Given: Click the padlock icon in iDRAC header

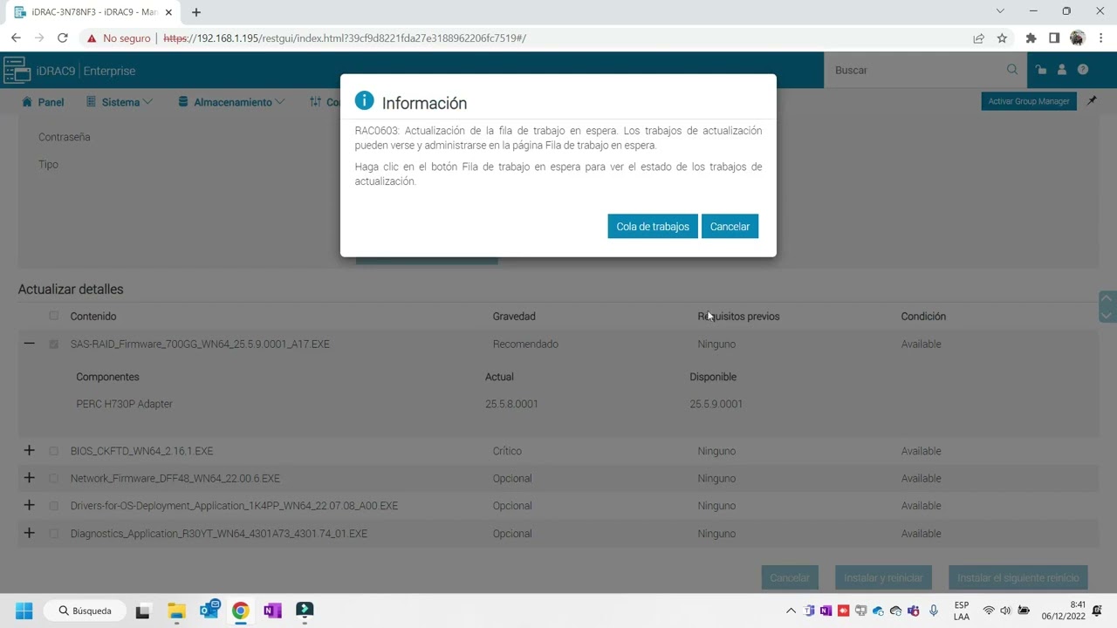Looking at the screenshot, I should tap(1041, 70).
